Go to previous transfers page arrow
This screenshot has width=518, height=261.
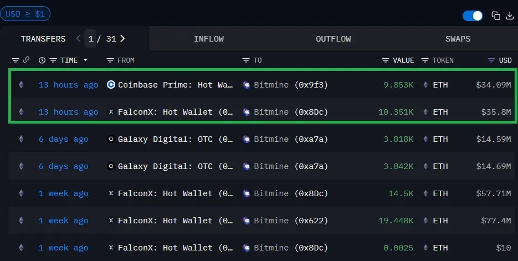tap(78, 39)
